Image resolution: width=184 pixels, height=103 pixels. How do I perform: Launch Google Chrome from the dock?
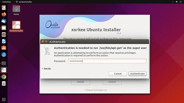4,77
